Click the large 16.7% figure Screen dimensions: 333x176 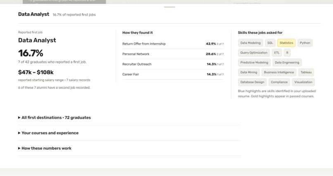tap(31, 53)
